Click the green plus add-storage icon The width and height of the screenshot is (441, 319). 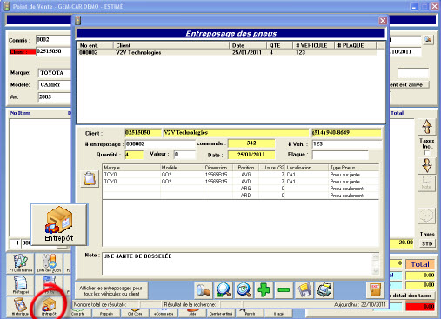(x=264, y=290)
